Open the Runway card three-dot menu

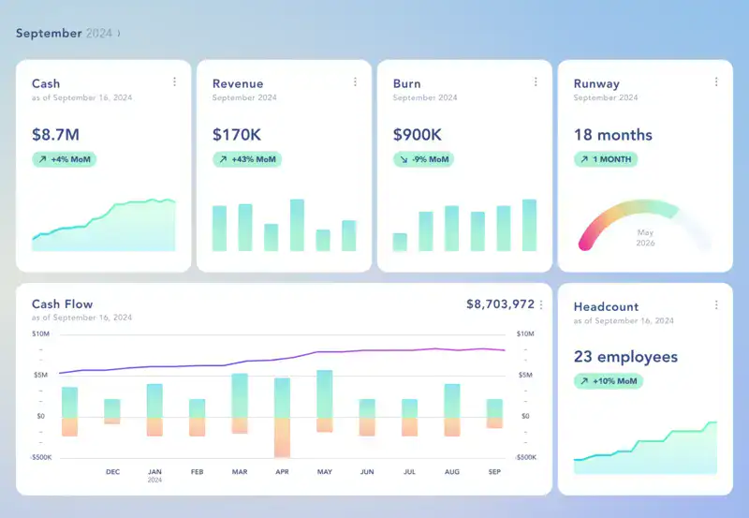[716, 82]
